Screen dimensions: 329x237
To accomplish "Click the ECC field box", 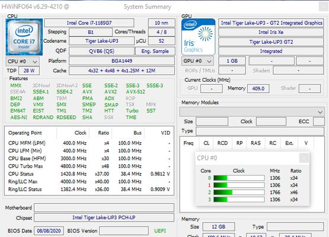I will 319,121.
